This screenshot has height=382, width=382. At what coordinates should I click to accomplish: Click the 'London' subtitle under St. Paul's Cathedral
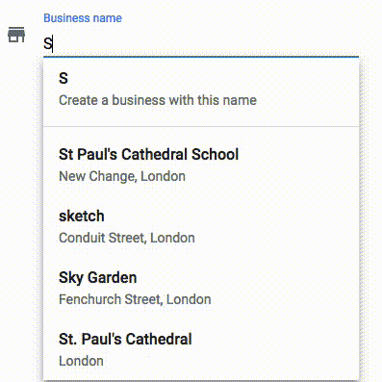coord(81,361)
